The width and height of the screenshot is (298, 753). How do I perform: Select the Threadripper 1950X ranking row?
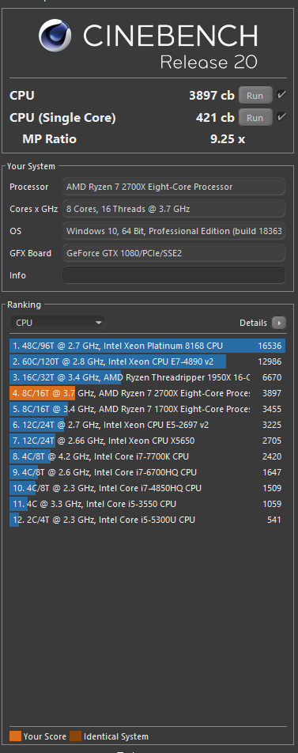[x=147, y=377]
